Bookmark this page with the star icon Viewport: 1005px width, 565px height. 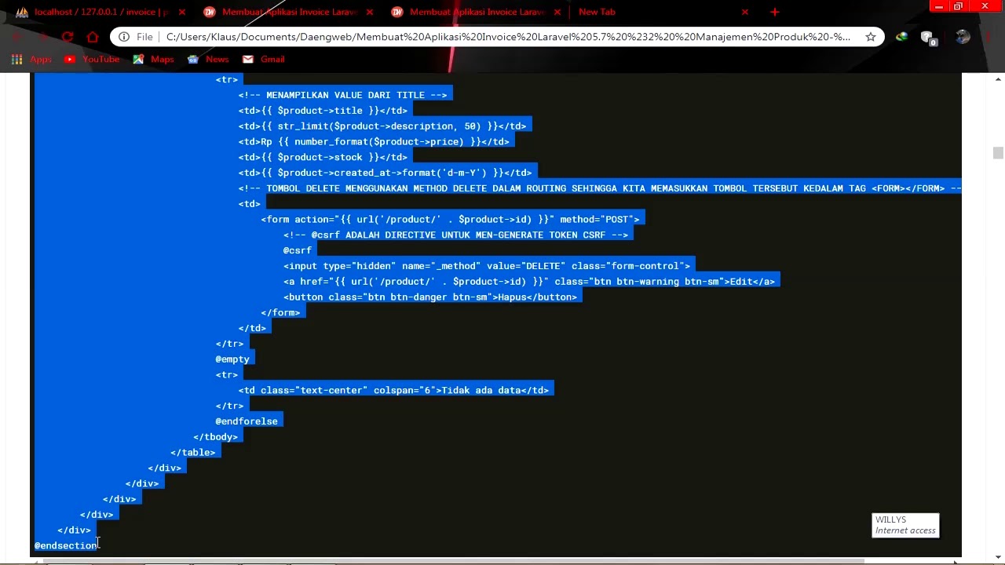pos(871,37)
